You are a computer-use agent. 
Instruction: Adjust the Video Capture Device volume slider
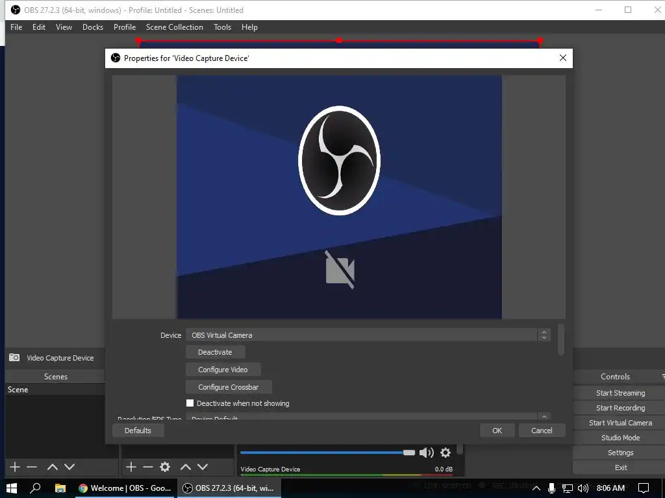click(x=327, y=453)
